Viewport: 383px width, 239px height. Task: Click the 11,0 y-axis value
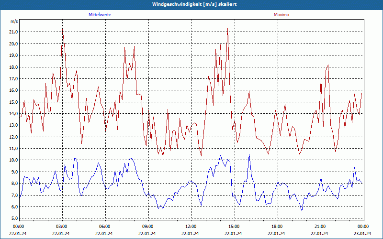[x=14, y=148]
